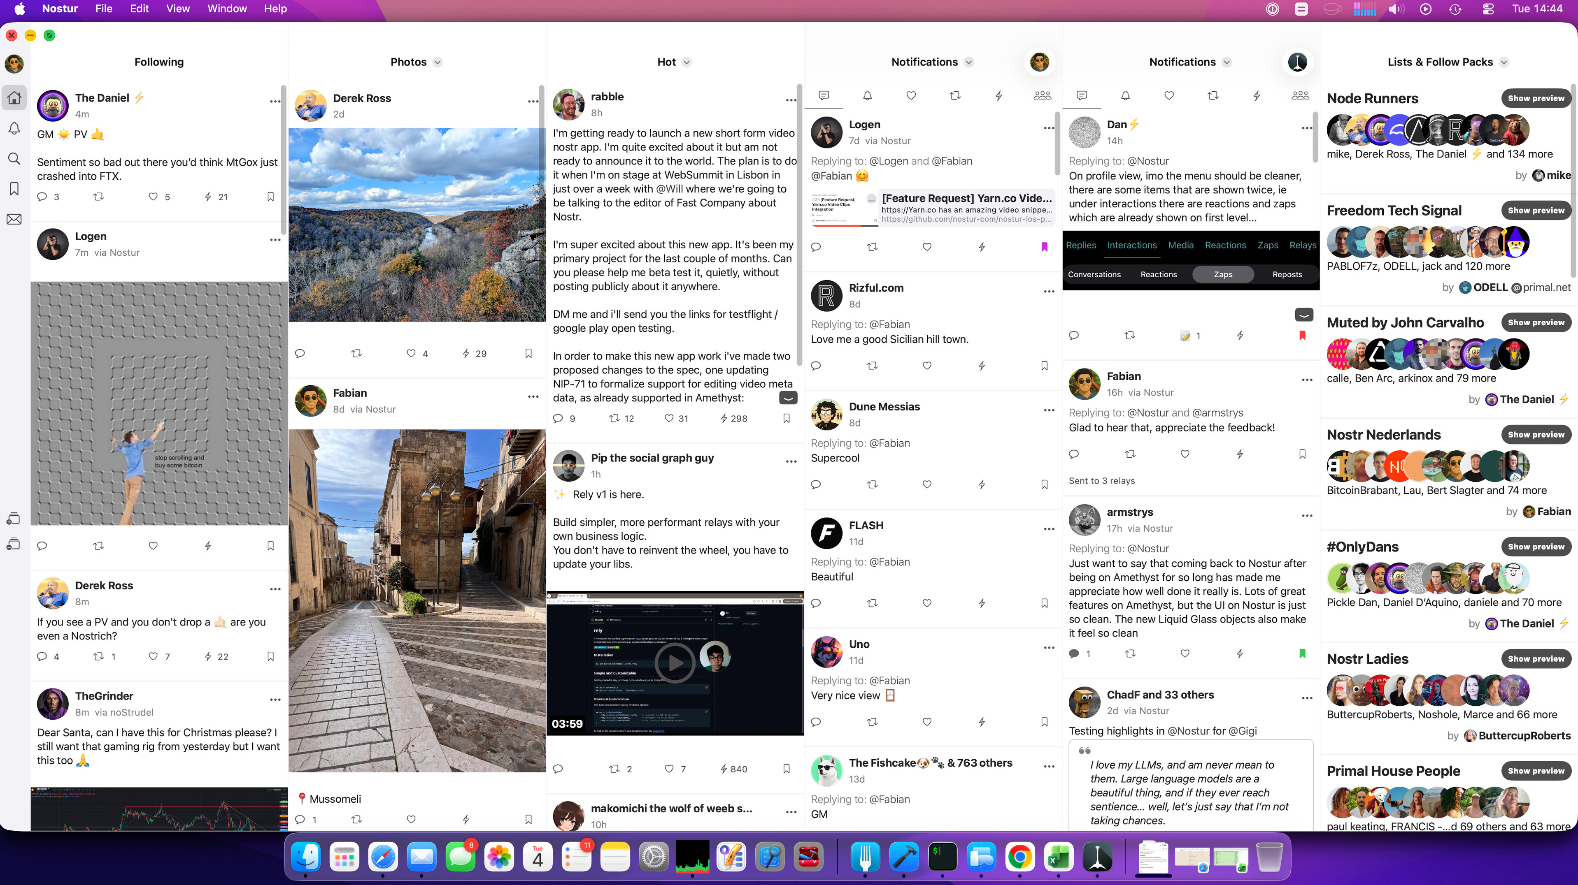The image size is (1578, 885).
Task: Open the Hot column dropdown chevron
Action: (687, 62)
